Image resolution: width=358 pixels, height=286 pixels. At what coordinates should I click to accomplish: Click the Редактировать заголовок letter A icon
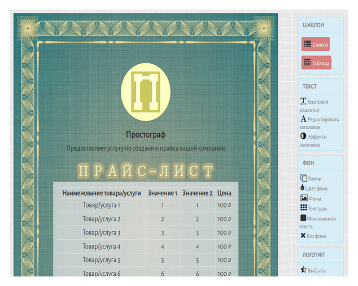coord(303,119)
